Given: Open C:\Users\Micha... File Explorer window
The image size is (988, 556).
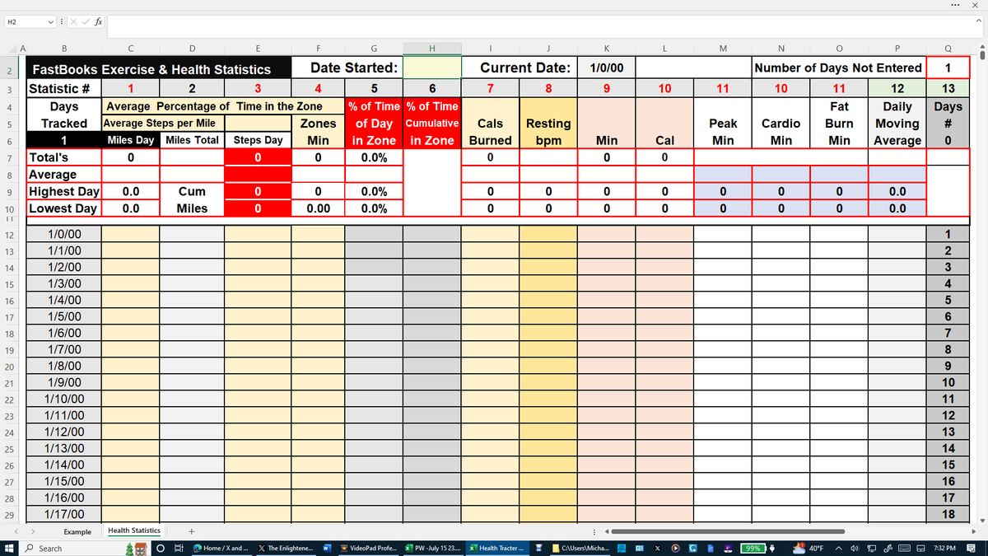Looking at the screenshot, I should tap(581, 548).
